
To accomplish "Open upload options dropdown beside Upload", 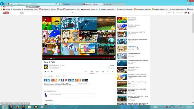I will (173, 13).
